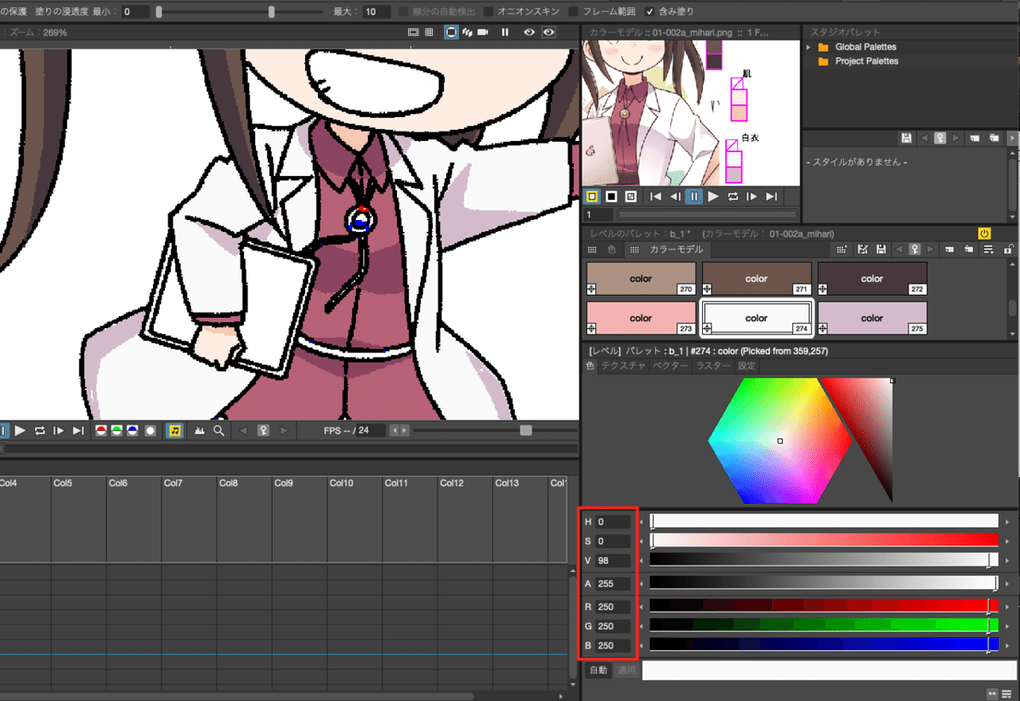This screenshot has height=701, width=1020.
Task: Switch to camera view icon in viewer toolbar
Action: [x=483, y=32]
